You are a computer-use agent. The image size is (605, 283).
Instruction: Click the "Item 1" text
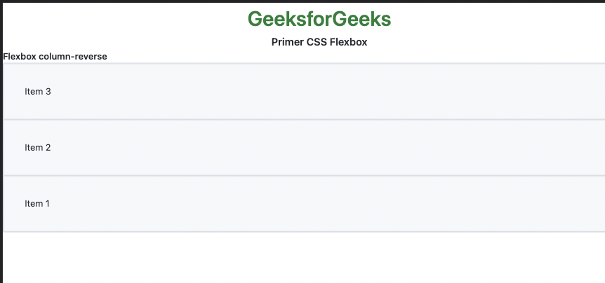[38, 204]
